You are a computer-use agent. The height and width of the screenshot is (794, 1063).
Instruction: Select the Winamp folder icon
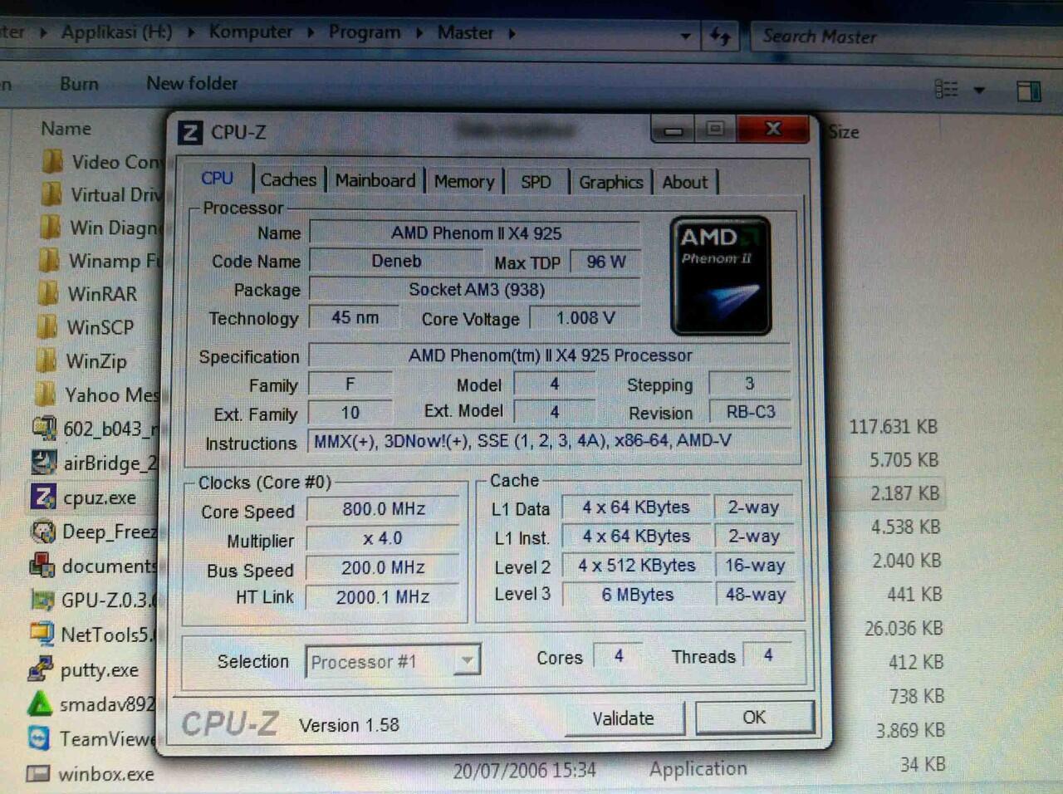(x=50, y=260)
